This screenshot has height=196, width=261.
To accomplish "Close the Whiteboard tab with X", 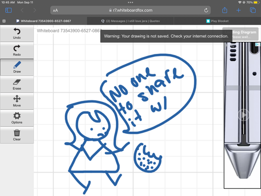I will tap(4, 21).
